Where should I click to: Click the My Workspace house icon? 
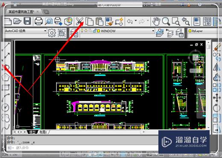[x=62, y=33]
